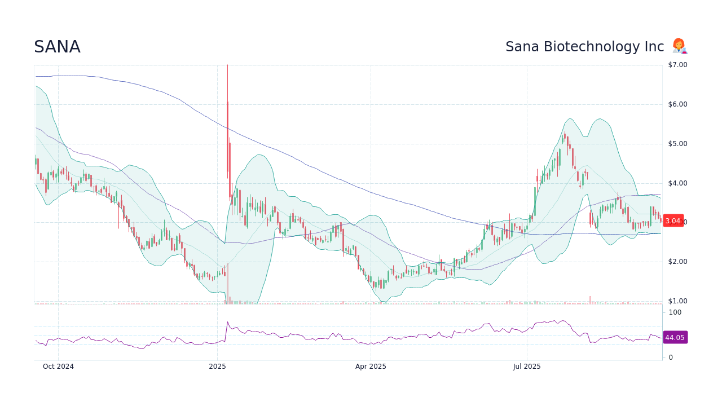Viewport: 722px width, 406px height.
Task: Toggle the RSI subchart panel
Action: tap(338, 336)
